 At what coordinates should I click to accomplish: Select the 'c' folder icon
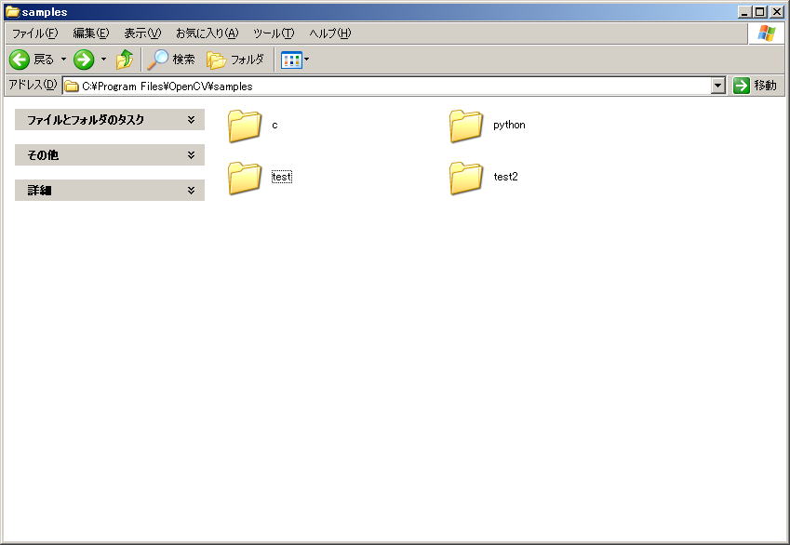coord(245,126)
